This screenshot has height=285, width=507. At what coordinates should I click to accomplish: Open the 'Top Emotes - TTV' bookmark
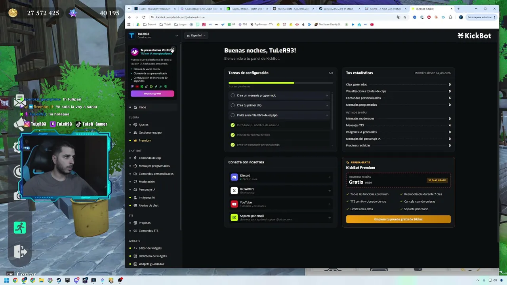tap(262, 25)
